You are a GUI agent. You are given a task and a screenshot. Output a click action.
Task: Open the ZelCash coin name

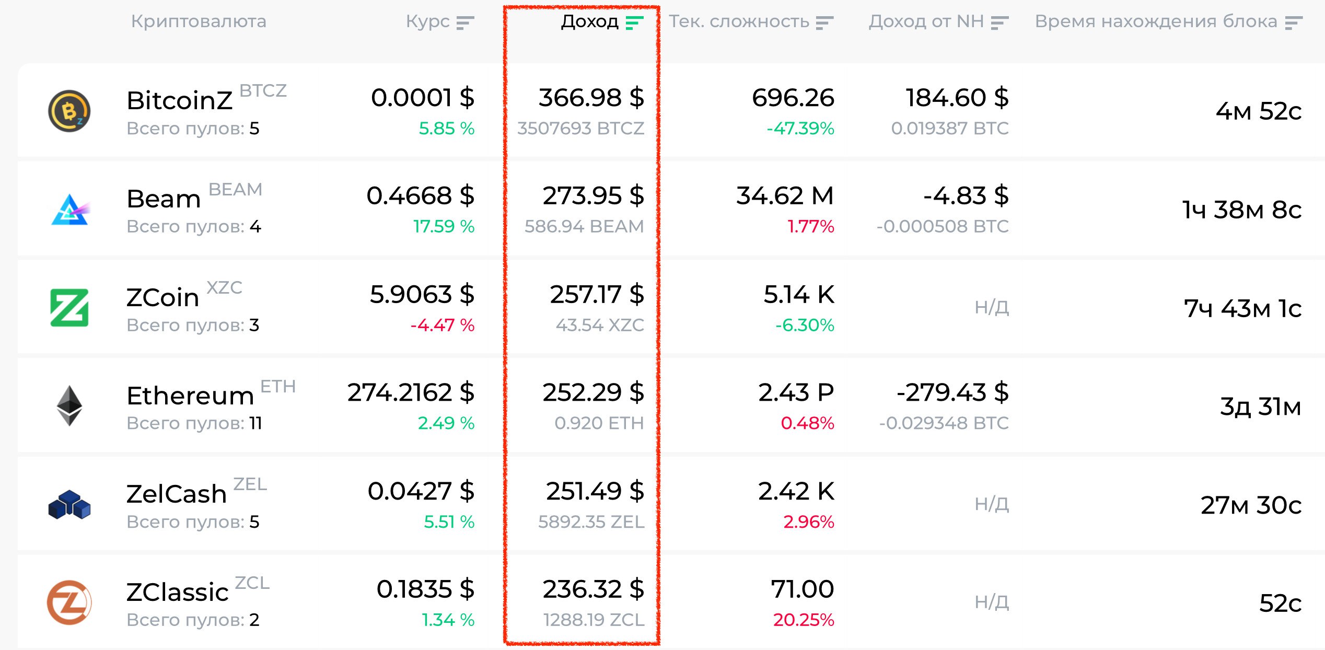click(x=177, y=494)
